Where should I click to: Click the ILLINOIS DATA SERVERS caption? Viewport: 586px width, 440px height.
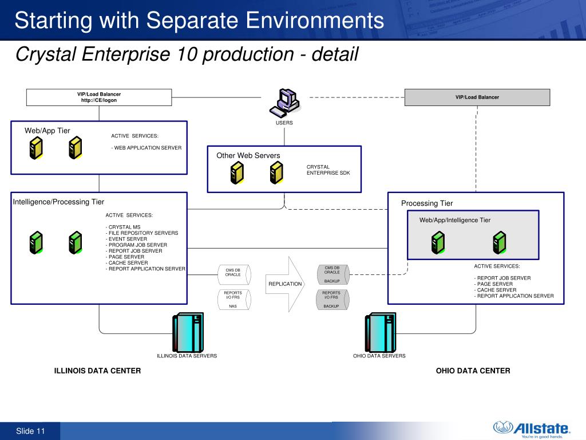pos(187,356)
